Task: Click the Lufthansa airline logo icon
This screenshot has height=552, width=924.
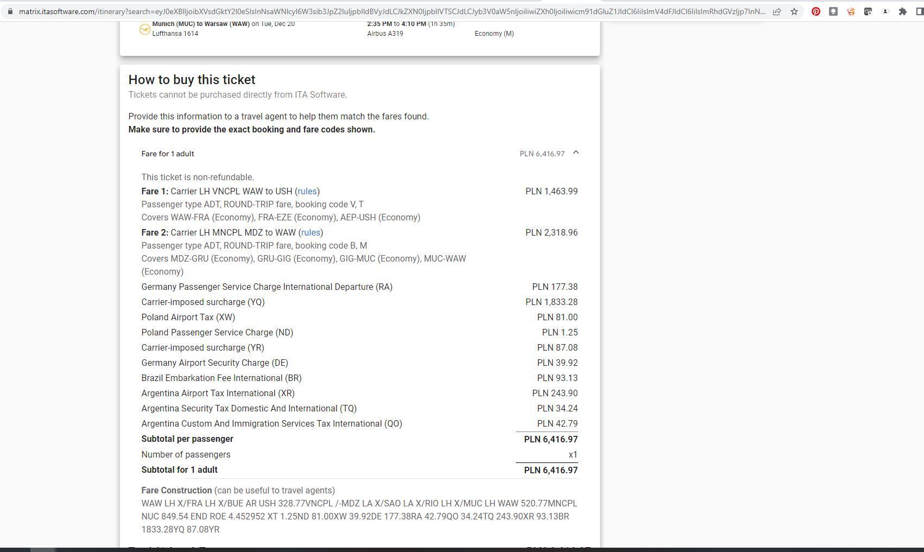Action: tap(144, 29)
